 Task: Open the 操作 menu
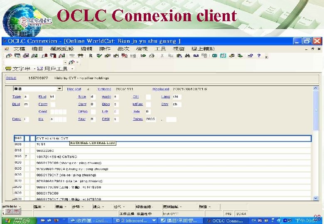click(105, 49)
